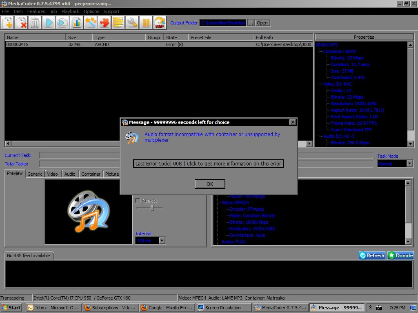
Task: Click the Output Folder path field
Action: click(223, 23)
